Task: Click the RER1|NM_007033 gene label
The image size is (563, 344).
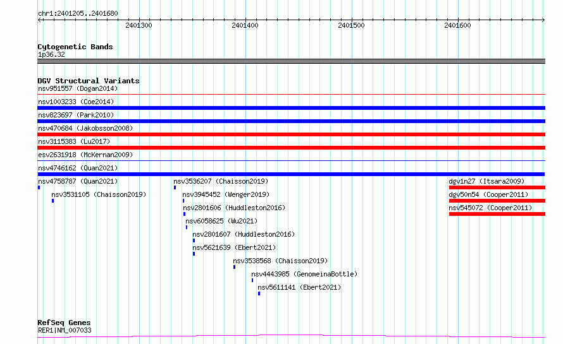Action: pos(65,330)
